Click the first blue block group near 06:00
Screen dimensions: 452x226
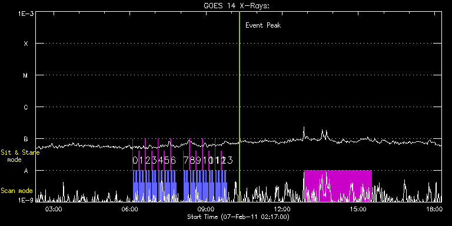point(155,186)
